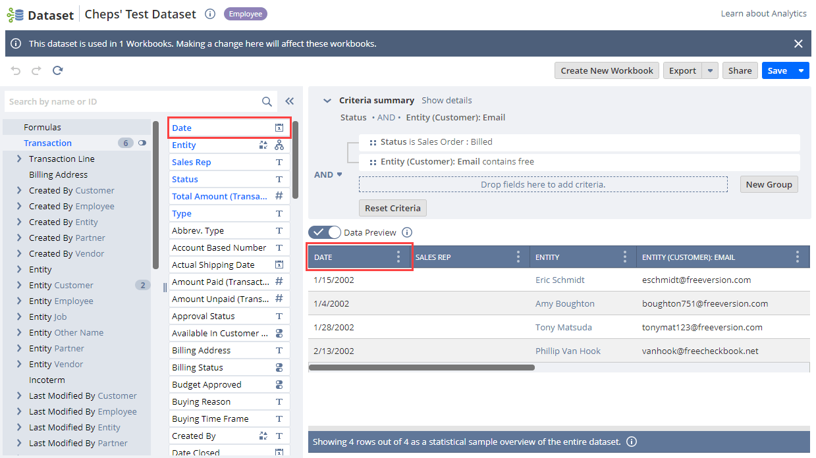Click the date icon on Actual Shipping Date
The width and height of the screenshot is (816, 458).
(279, 265)
